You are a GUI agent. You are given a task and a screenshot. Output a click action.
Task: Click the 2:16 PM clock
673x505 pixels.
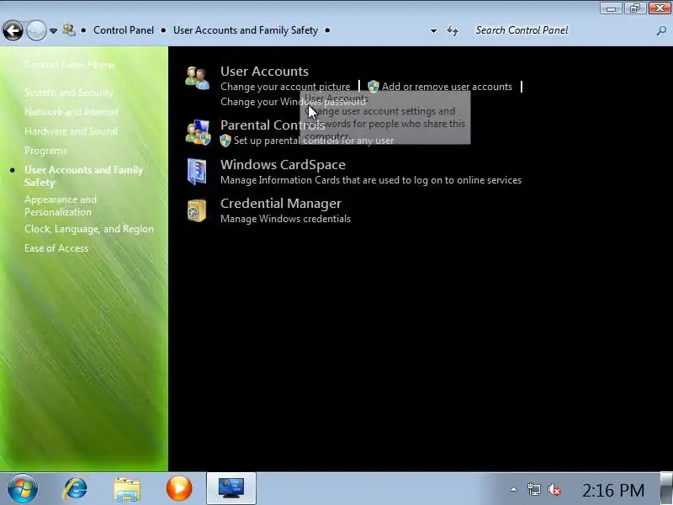tap(613, 490)
